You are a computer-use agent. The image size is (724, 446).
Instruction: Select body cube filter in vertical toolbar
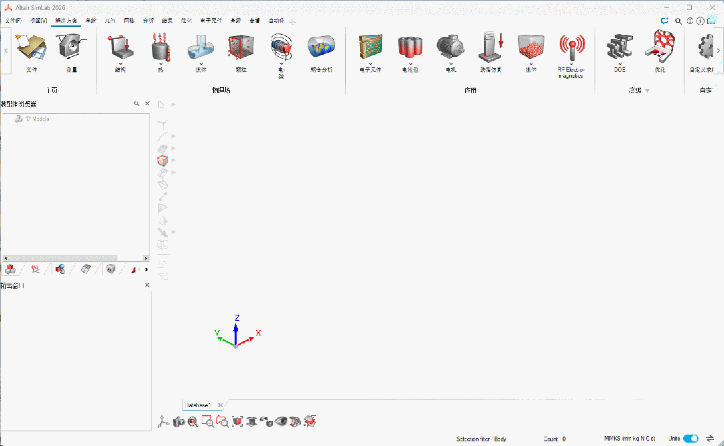coord(162,161)
